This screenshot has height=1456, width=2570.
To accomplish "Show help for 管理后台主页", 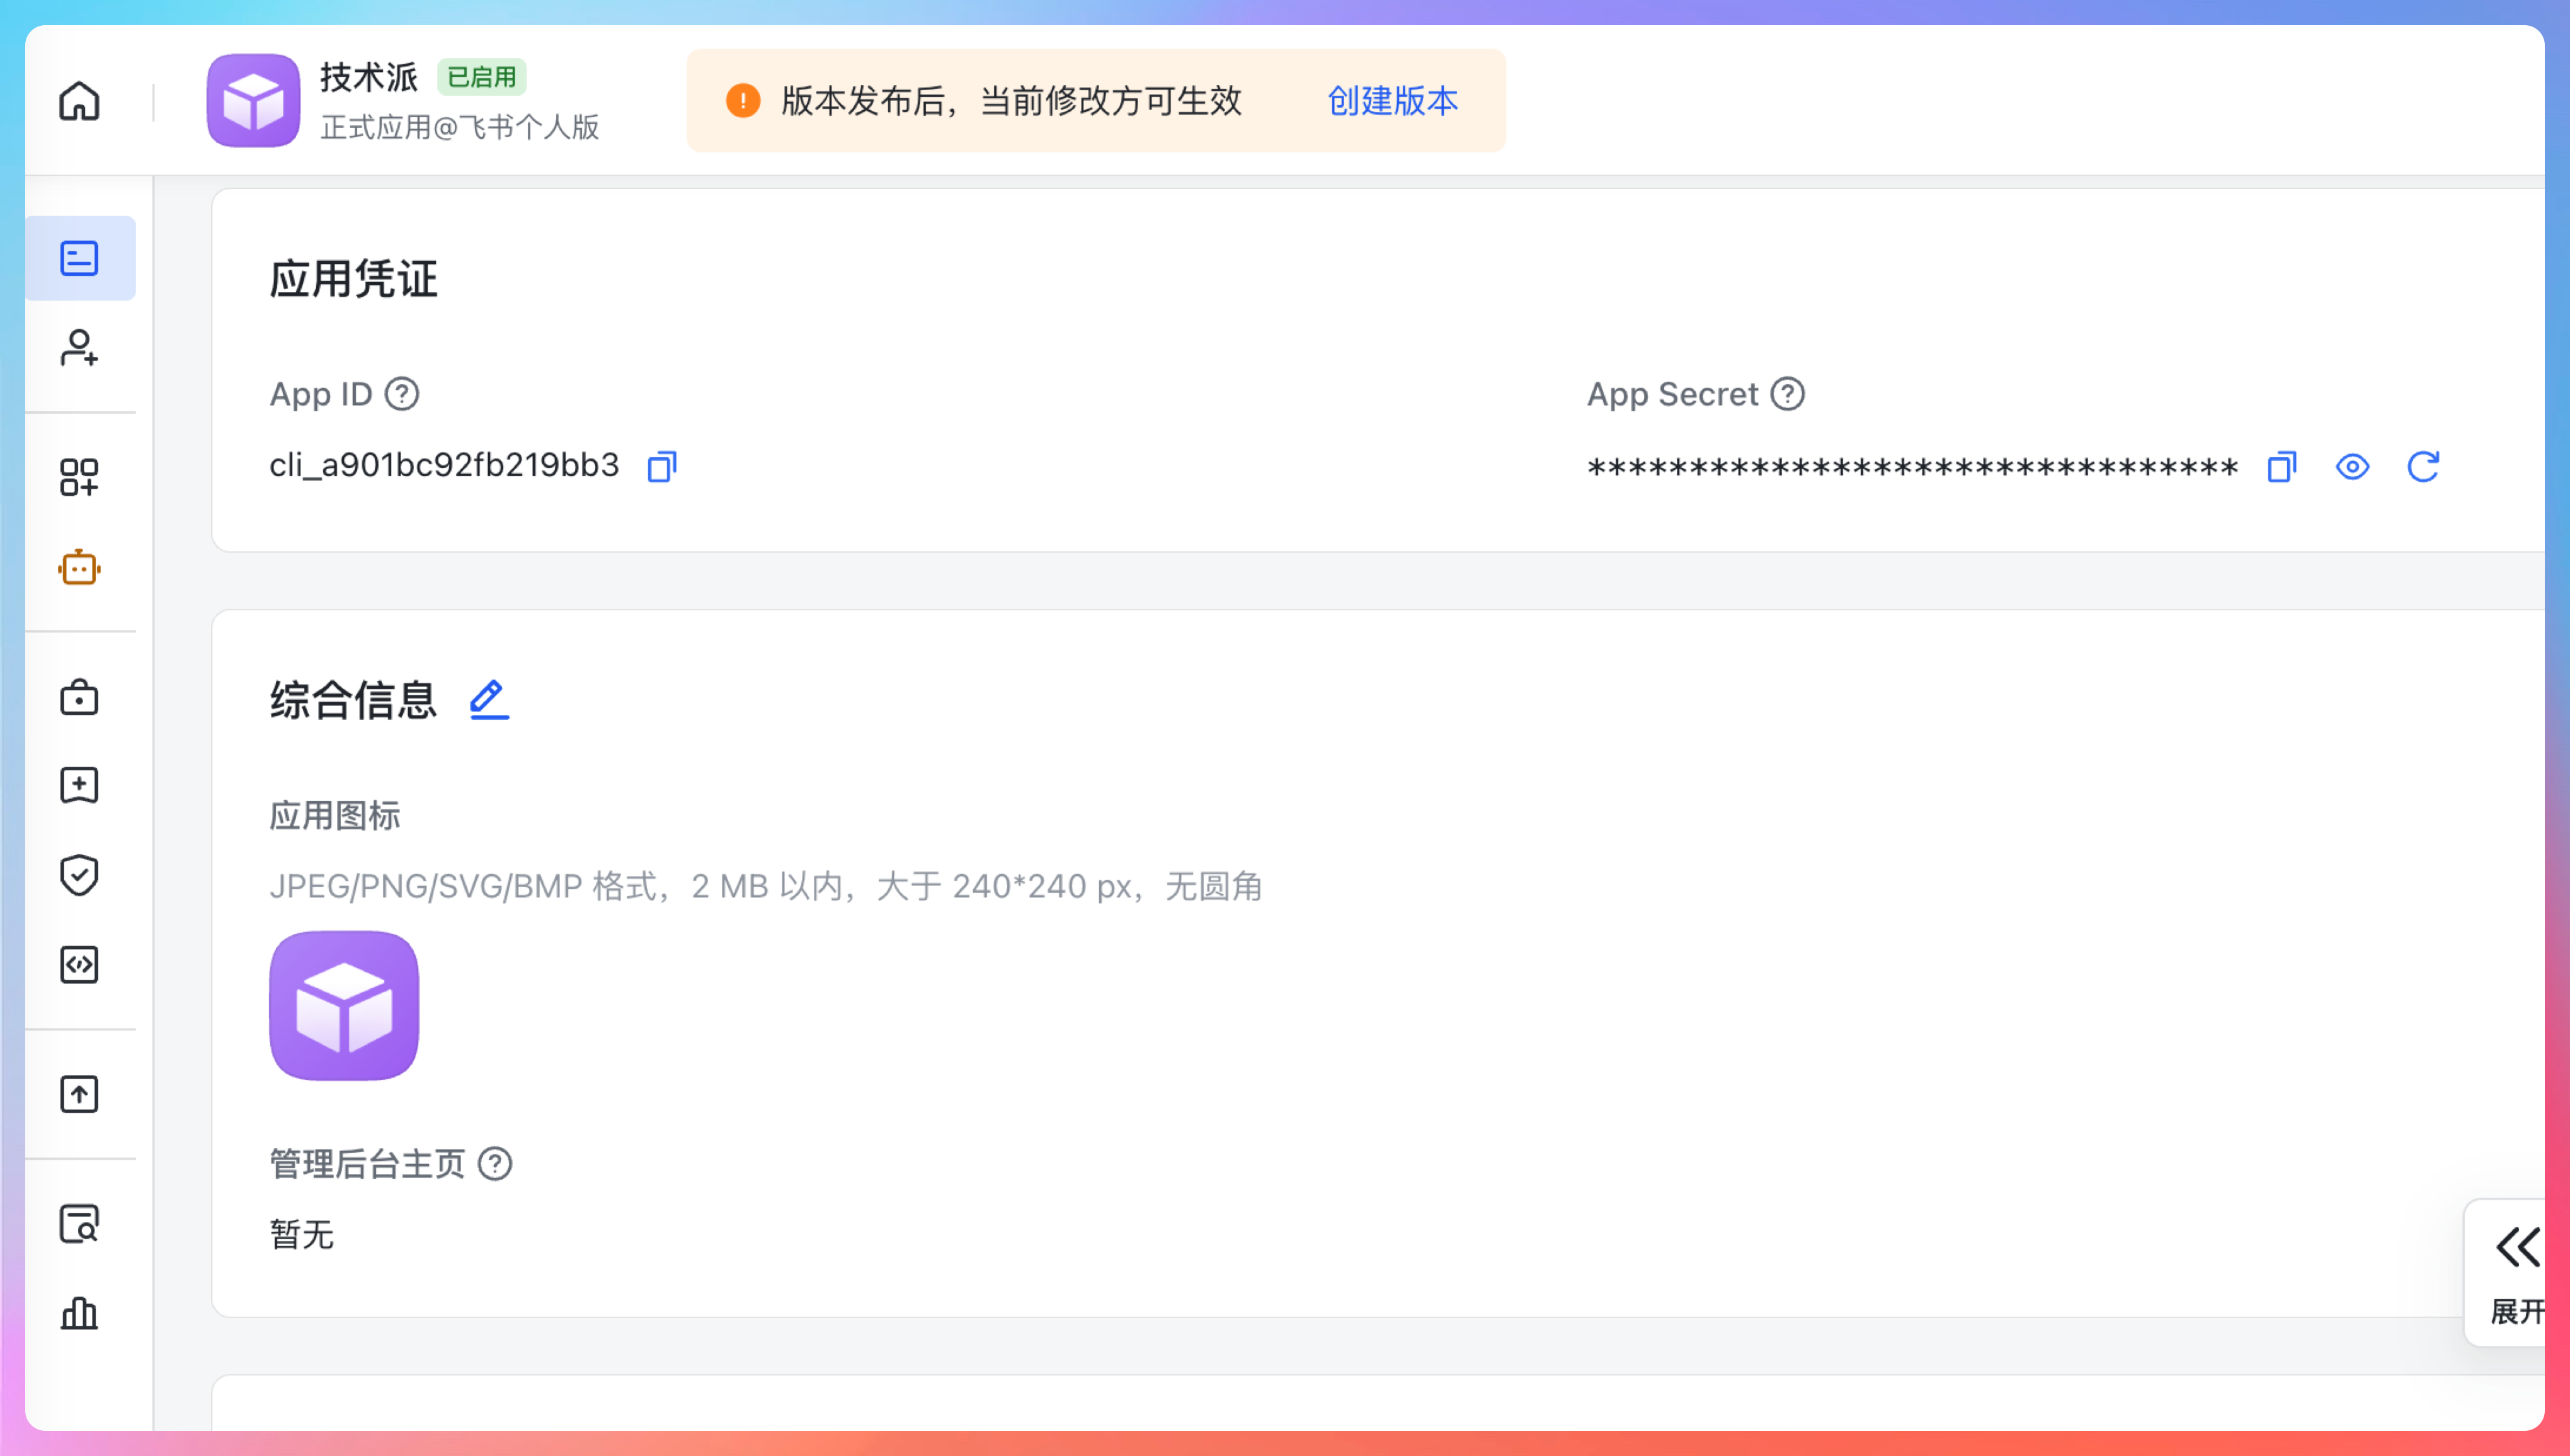I will 495,1164.
